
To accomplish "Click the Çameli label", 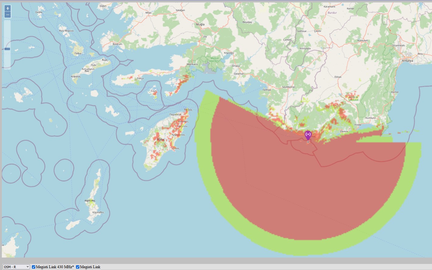I will point(287,40).
